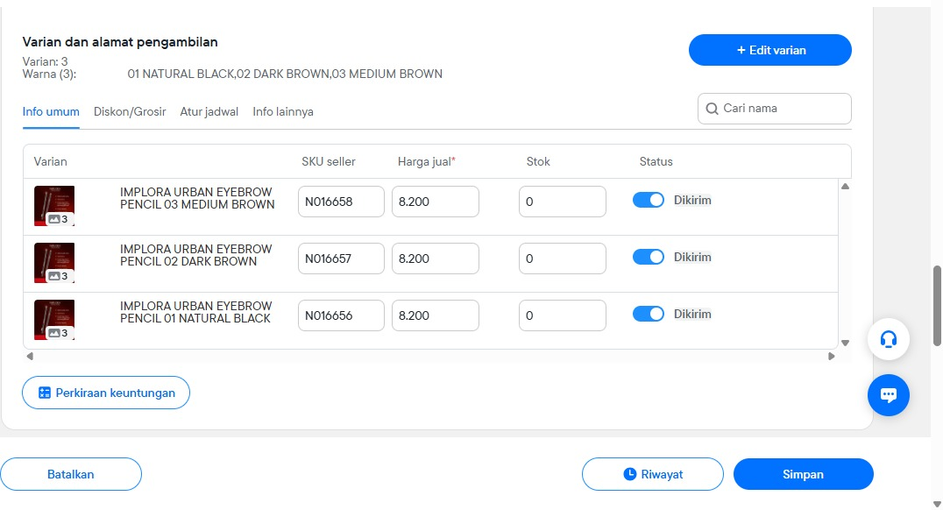Screen dimensions: 943x510
Task: Click the variant table scroll up arrow
Action: [845, 187]
